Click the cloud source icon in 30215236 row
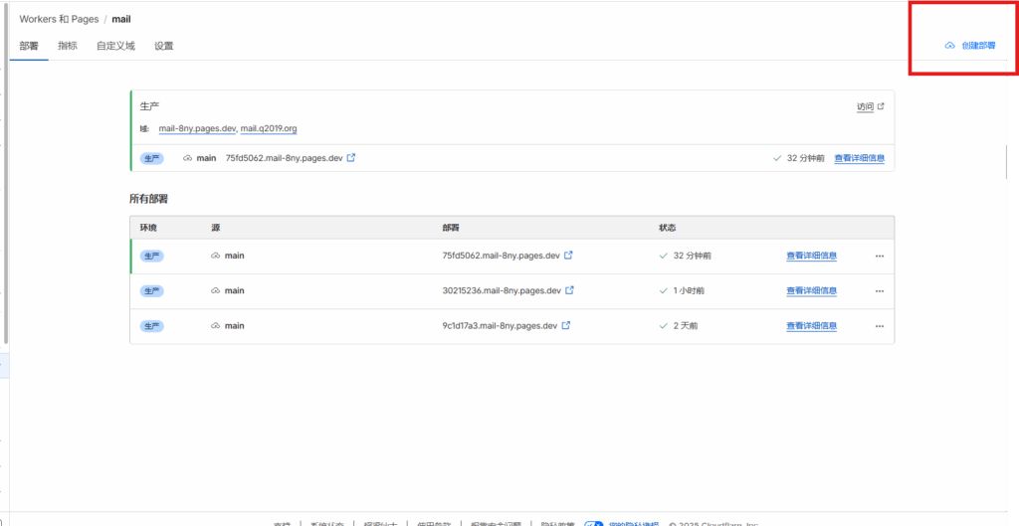The image size is (1019, 526). [215, 290]
